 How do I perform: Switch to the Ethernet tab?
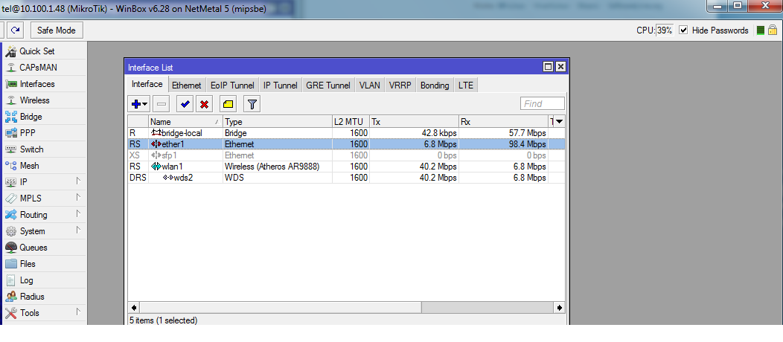point(186,85)
